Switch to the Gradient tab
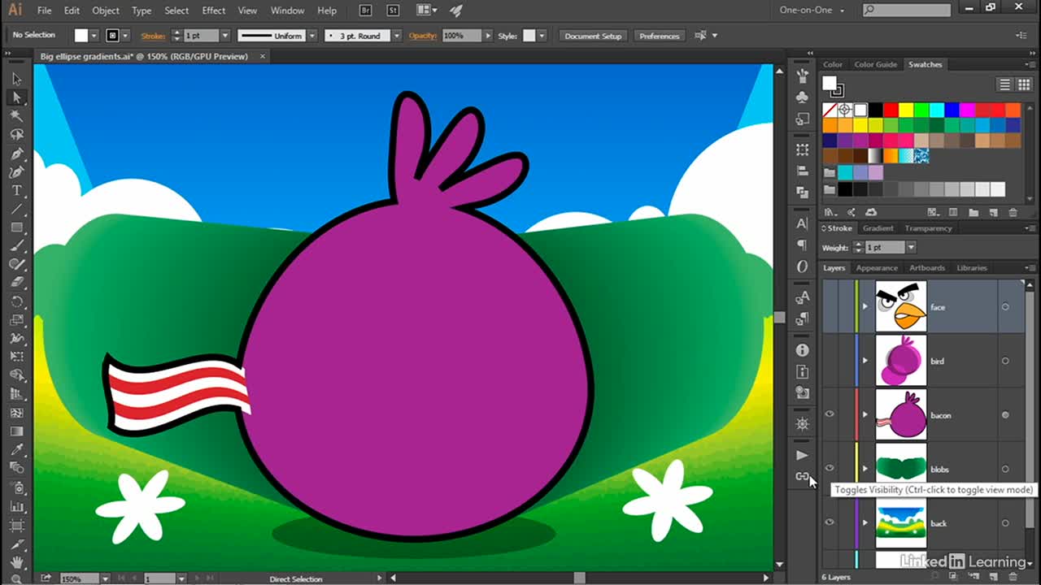Image resolution: width=1041 pixels, height=585 pixels. pos(878,228)
